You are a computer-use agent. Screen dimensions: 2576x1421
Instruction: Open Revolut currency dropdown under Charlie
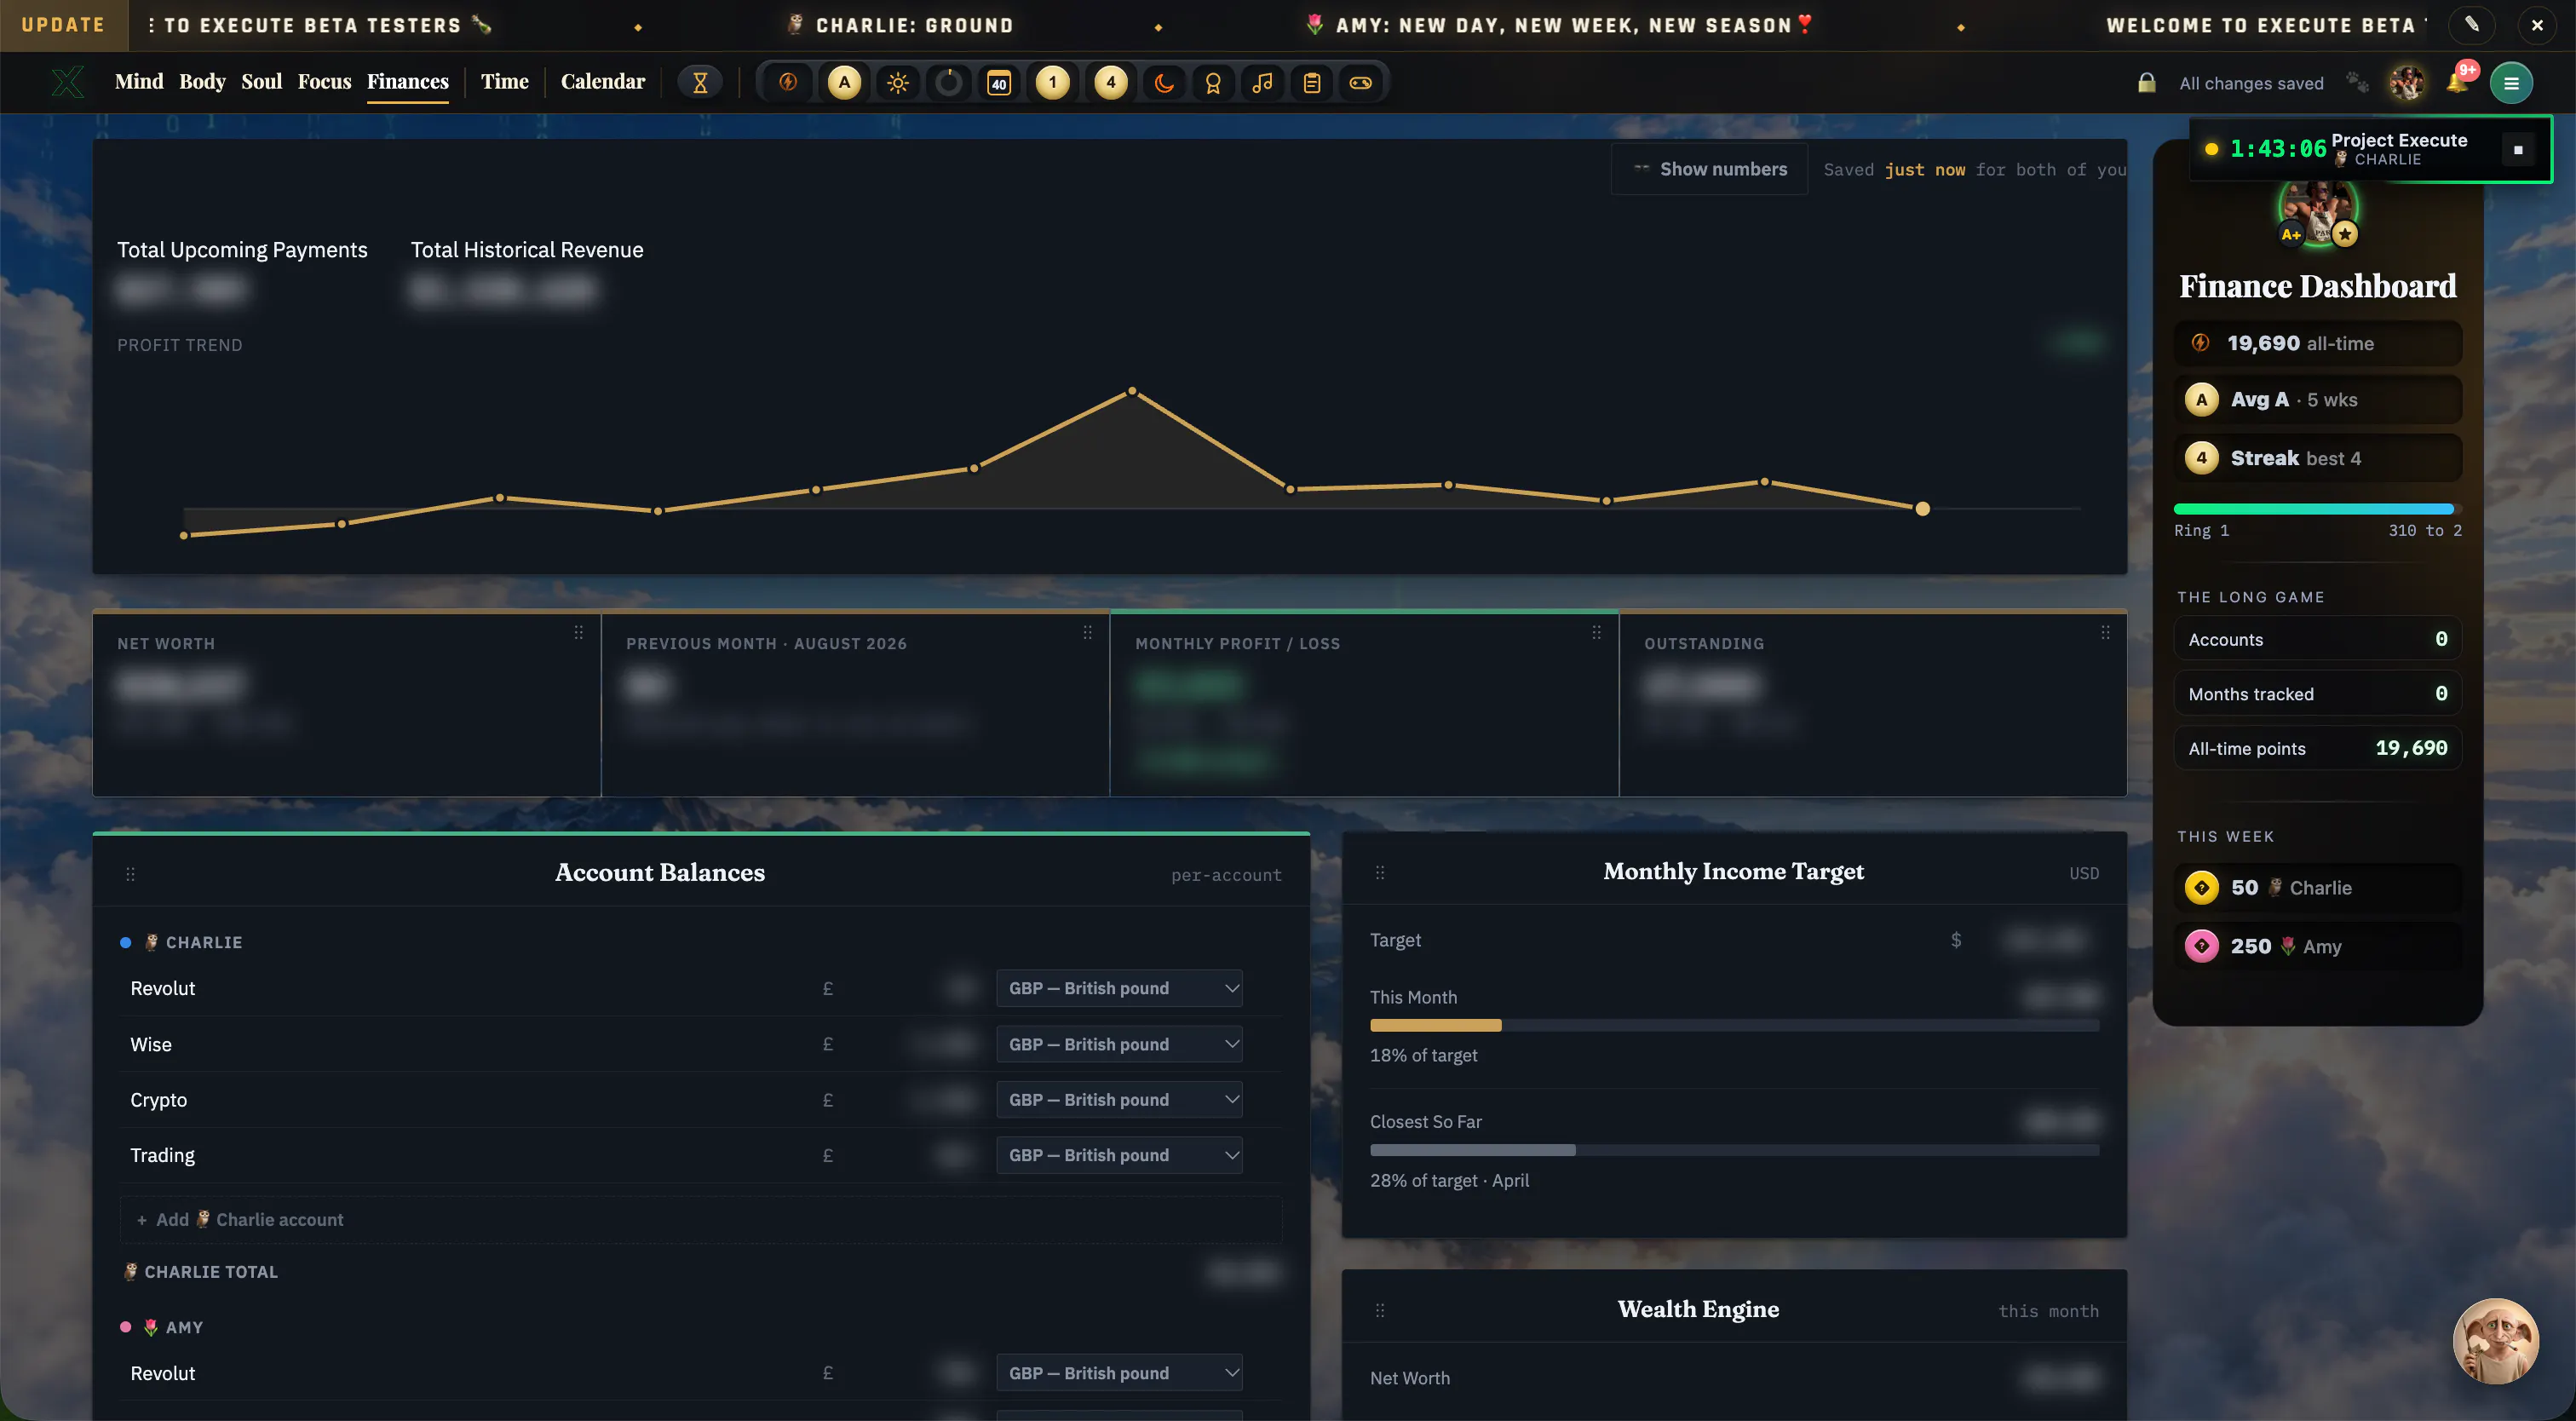[x=1119, y=988]
